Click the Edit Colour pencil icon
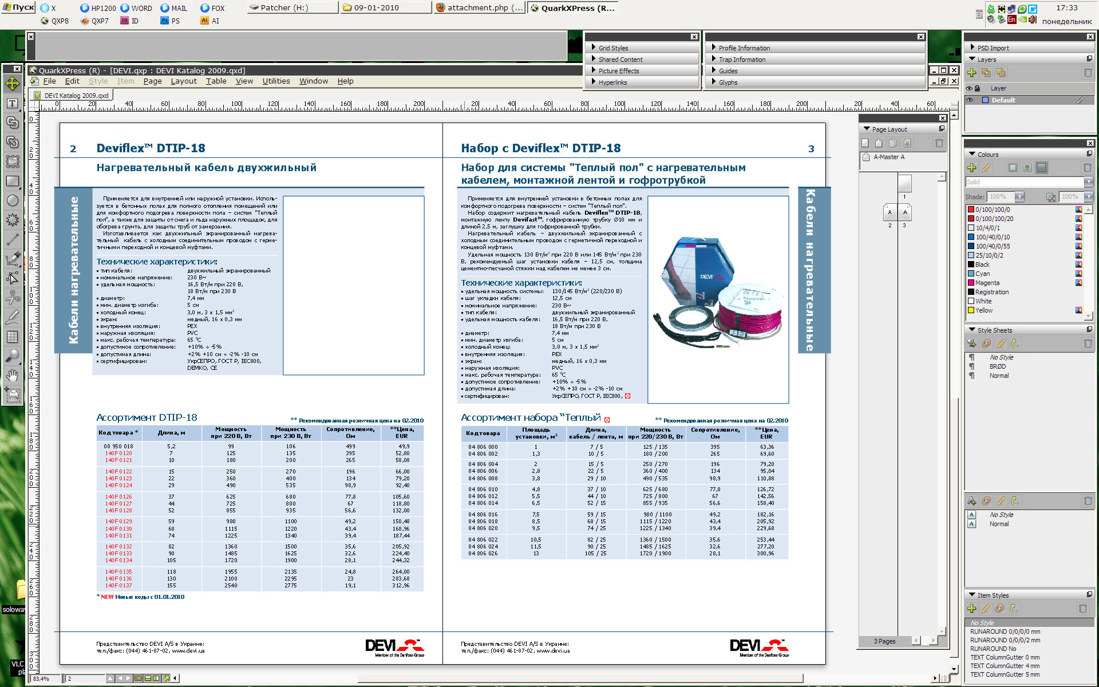Screen dimensions: 1099x687 [x=986, y=168]
